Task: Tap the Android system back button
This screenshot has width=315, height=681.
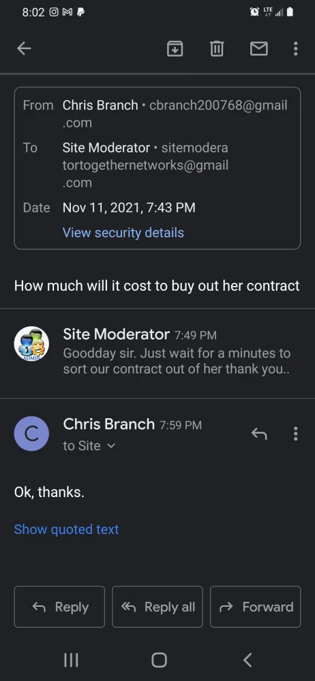Action: click(247, 660)
